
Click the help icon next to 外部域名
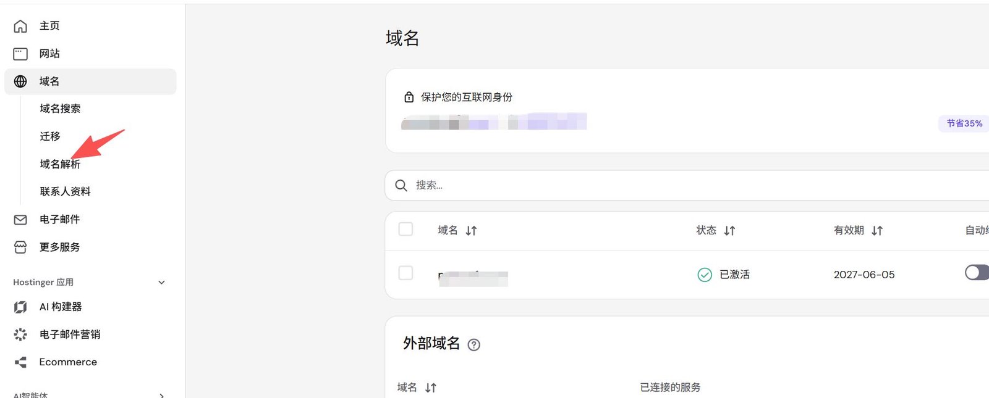click(x=473, y=345)
